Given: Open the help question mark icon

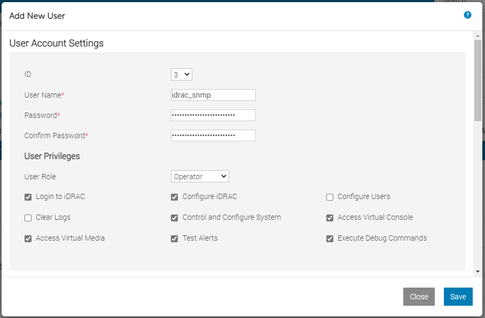Looking at the screenshot, I should click(467, 15).
